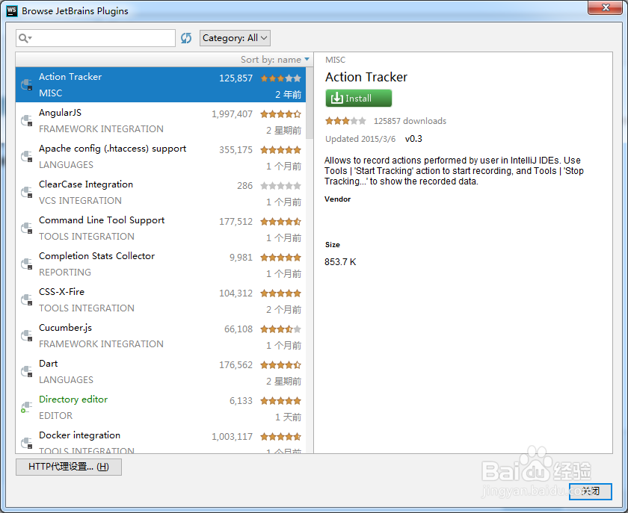Click the REPORTING category label
The width and height of the screenshot is (628, 513).
click(65, 272)
